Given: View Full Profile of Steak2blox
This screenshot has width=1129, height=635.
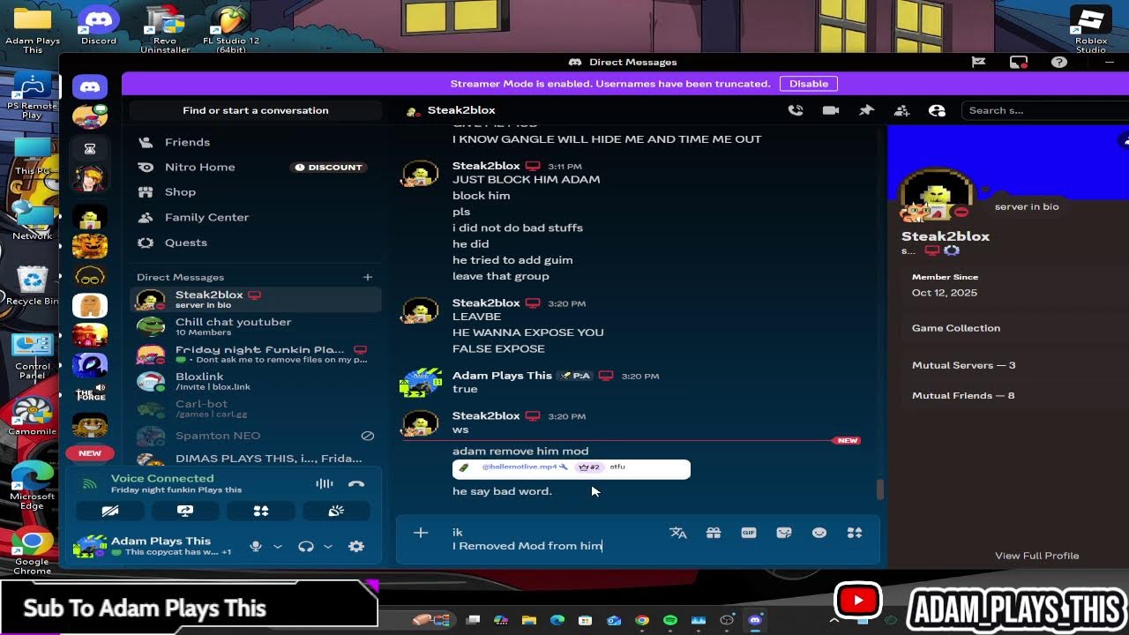Looking at the screenshot, I should [1036, 556].
